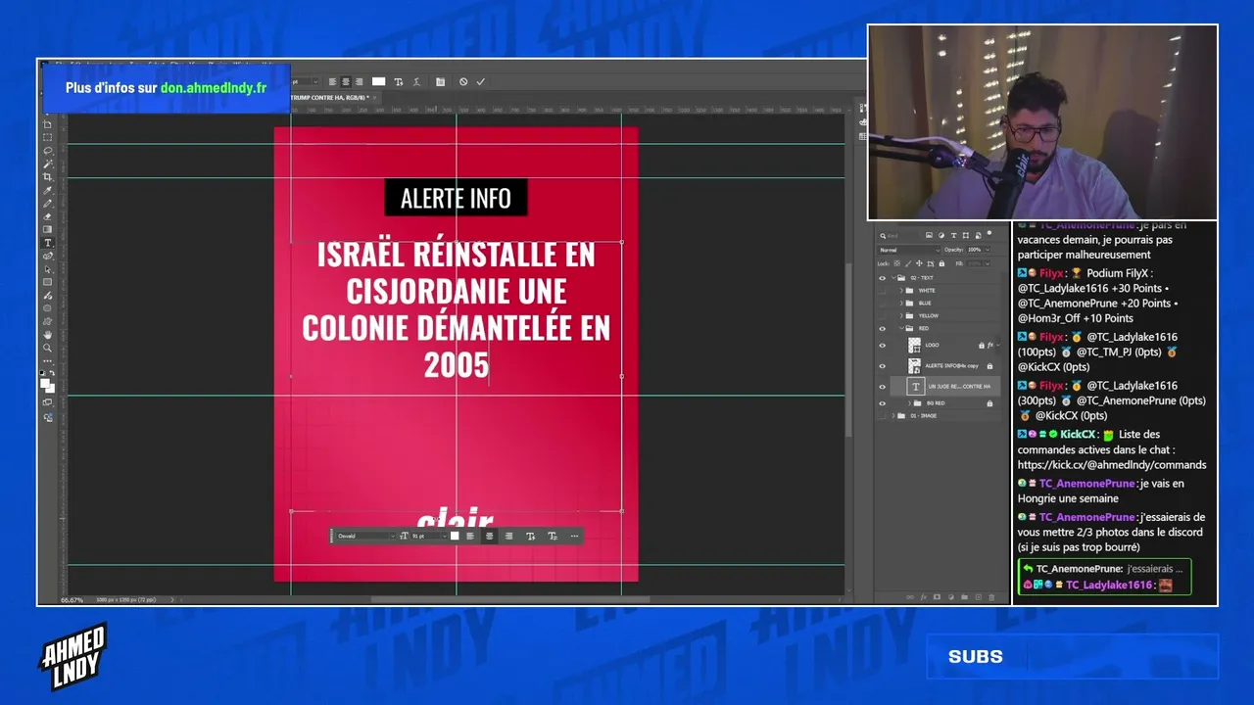This screenshot has width=1254, height=705.
Task: Click text color swatch in floating bar
Action: [x=455, y=536]
